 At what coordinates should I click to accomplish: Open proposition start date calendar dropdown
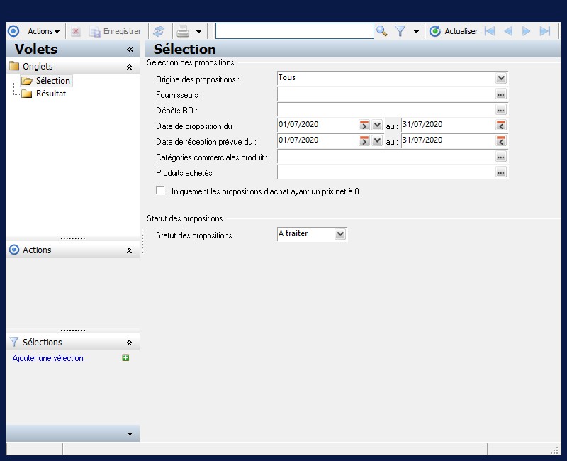tap(377, 126)
